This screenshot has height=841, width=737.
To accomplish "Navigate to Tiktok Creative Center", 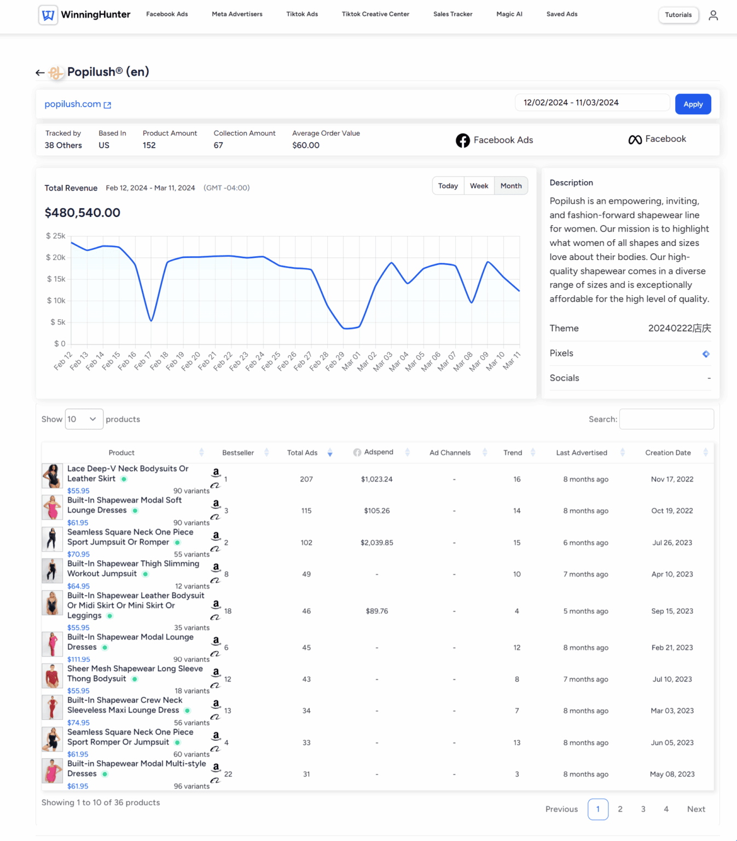I will [375, 14].
